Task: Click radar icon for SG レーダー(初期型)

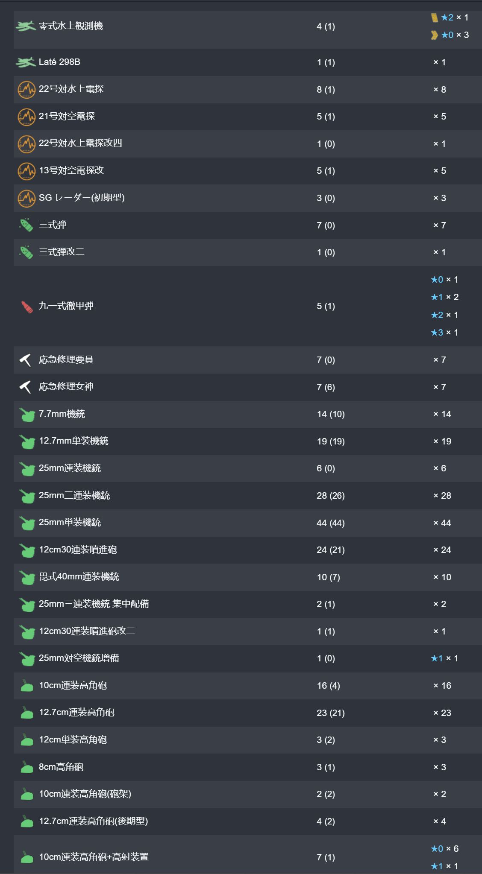Action: 26,198
